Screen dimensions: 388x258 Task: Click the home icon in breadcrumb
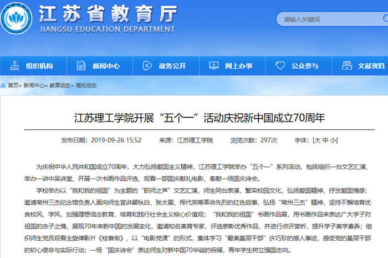point(3,85)
